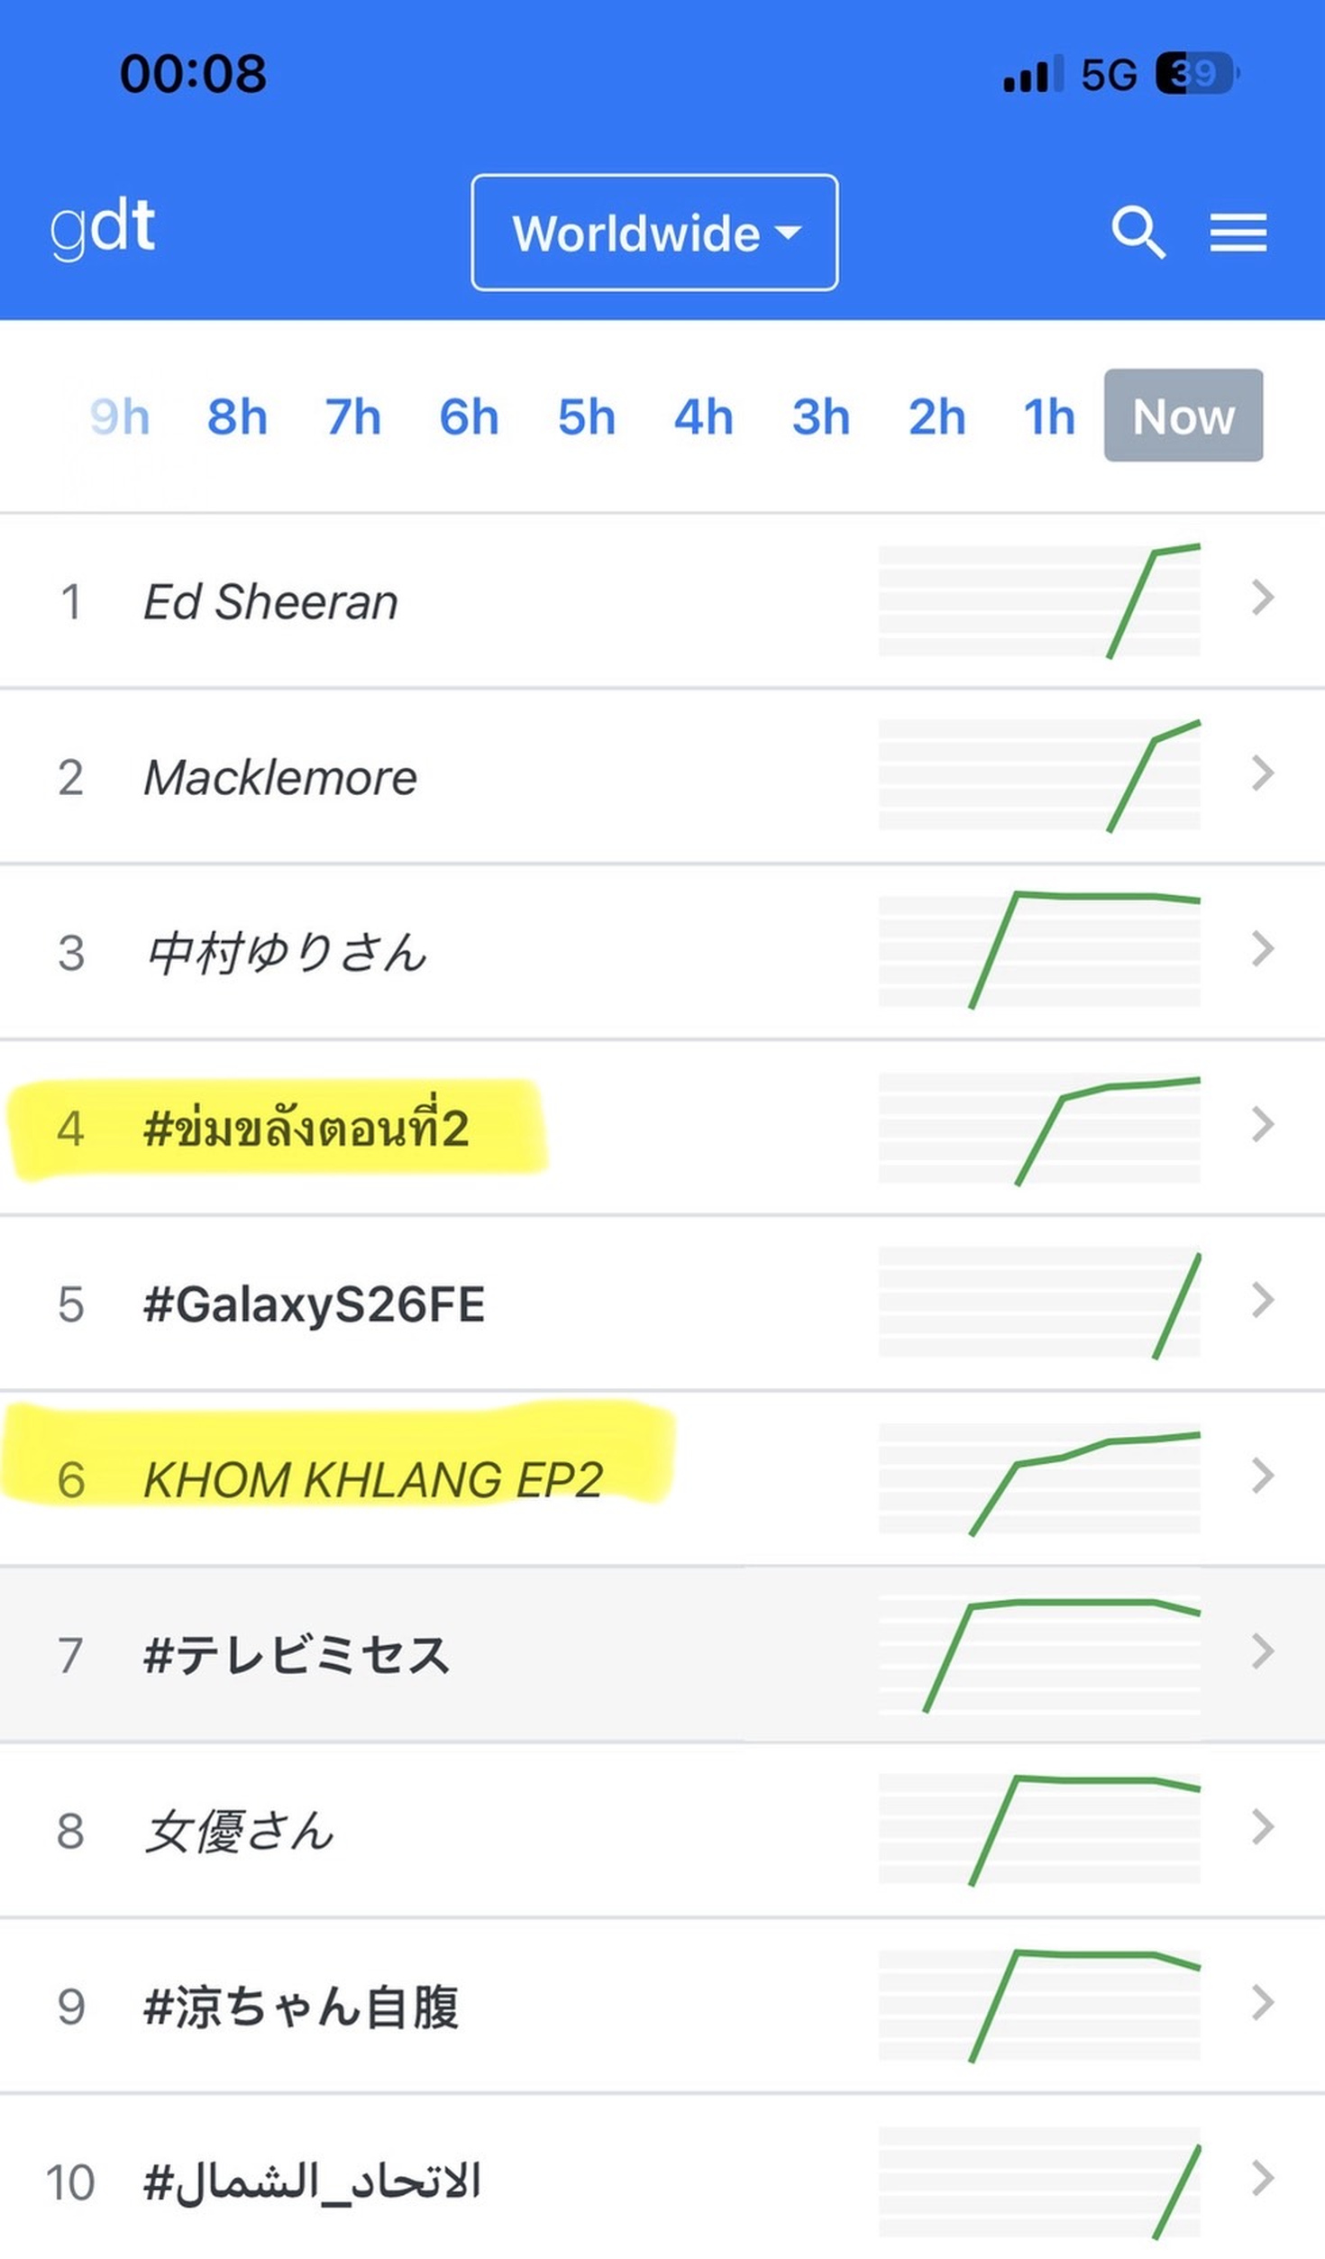Open the hamburger menu icon
1325x2259 pixels.
[x=1238, y=233]
